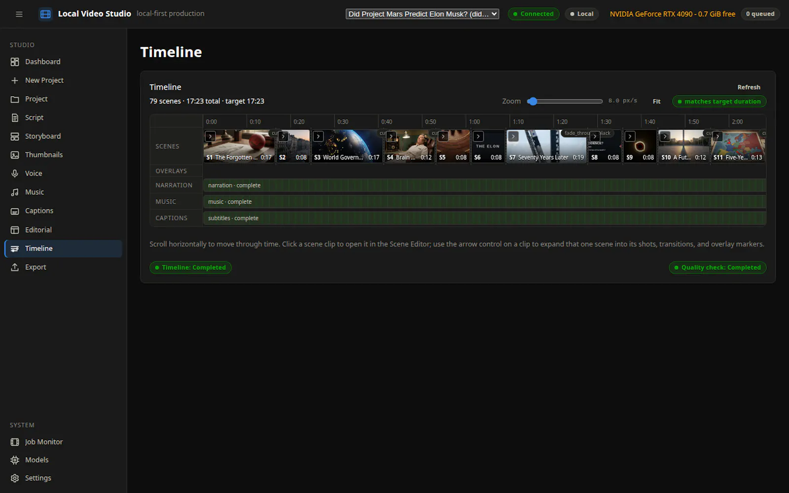Click the Timeline: Completed status badge

pos(190,267)
